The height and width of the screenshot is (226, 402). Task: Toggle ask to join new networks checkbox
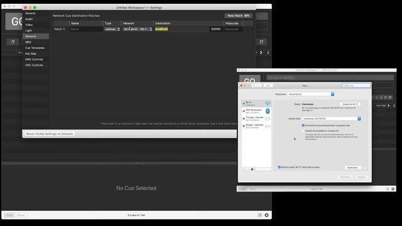click(x=303, y=131)
